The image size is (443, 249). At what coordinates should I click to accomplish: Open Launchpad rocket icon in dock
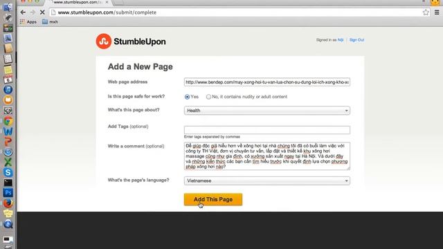click(x=8, y=17)
